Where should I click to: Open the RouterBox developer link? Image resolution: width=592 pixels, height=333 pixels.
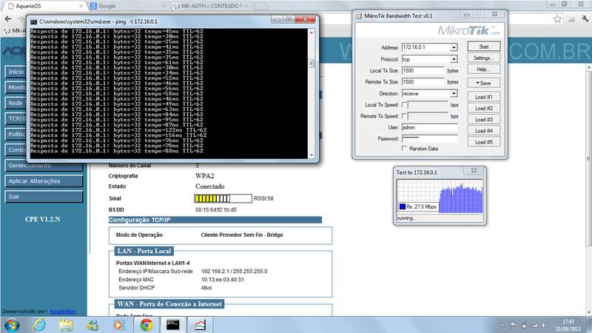click(63, 312)
